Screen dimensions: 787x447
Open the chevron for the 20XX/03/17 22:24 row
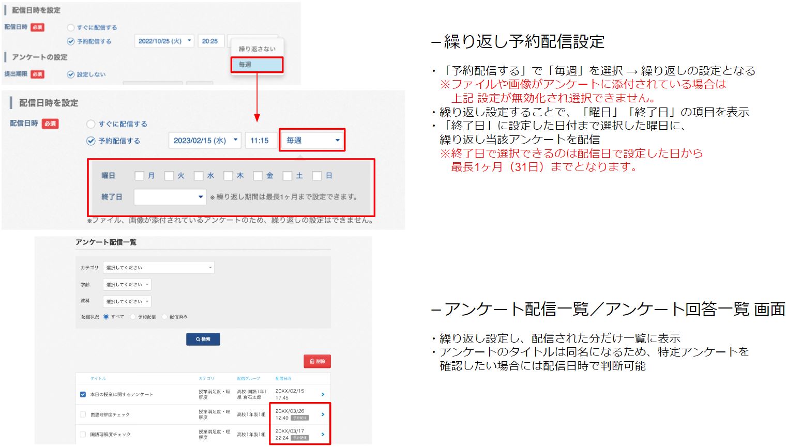click(323, 434)
